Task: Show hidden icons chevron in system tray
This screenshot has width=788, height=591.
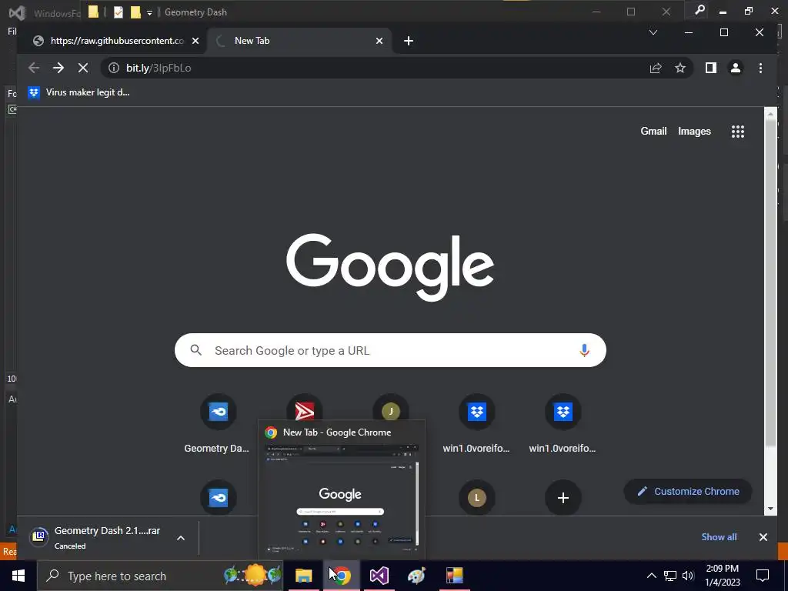Action: (651, 576)
